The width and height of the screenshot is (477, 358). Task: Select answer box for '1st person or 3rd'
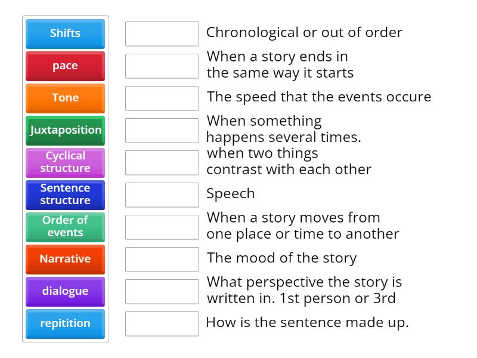pos(162,291)
